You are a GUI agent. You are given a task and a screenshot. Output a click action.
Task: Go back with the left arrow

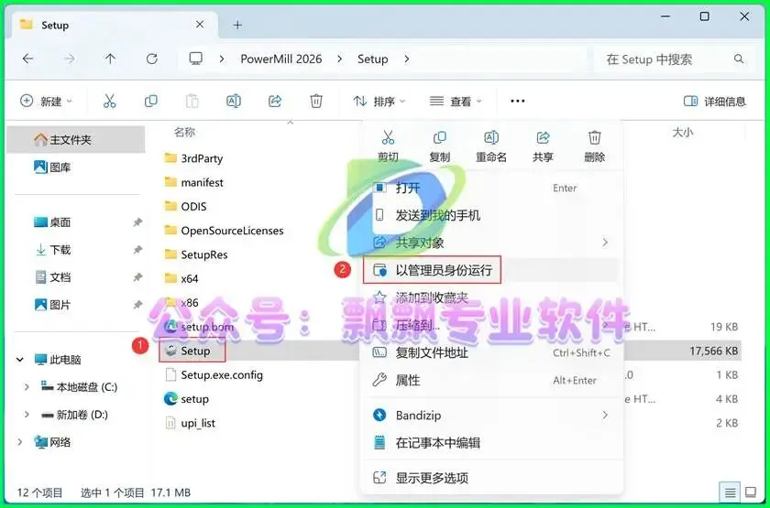28,59
